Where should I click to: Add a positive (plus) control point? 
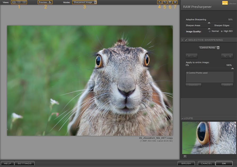pyautogui.click(x=227, y=56)
